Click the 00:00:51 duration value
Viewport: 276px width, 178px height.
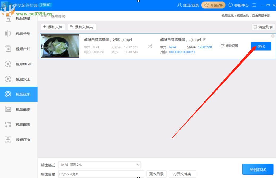coord(98,52)
